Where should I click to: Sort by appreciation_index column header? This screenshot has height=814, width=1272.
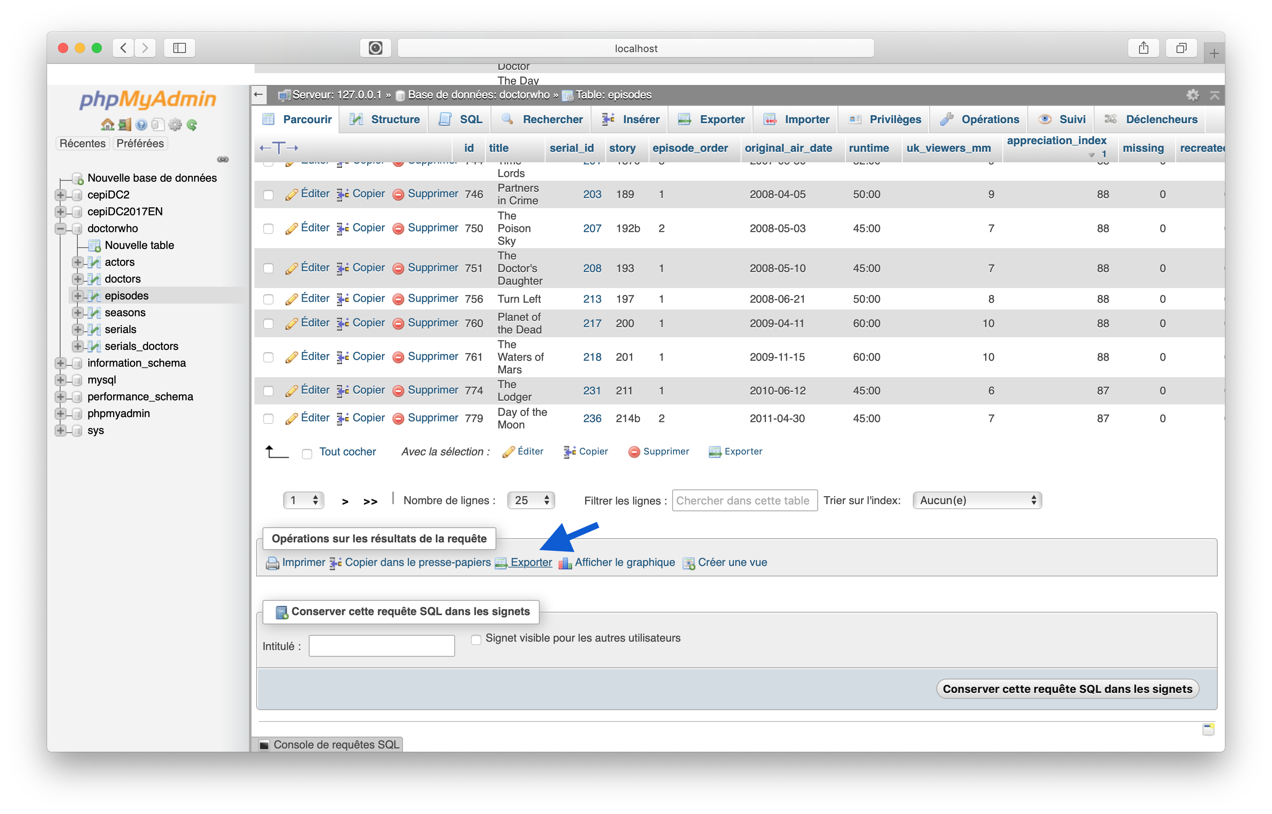[1056, 140]
